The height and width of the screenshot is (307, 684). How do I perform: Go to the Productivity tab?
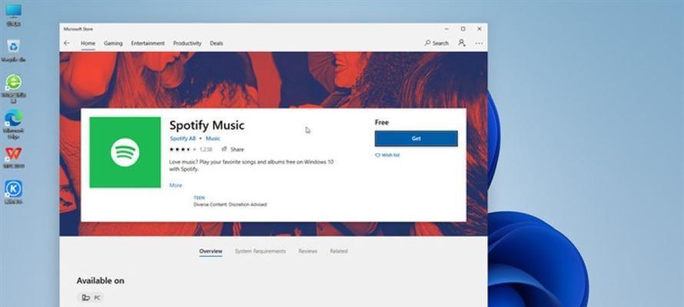click(188, 43)
